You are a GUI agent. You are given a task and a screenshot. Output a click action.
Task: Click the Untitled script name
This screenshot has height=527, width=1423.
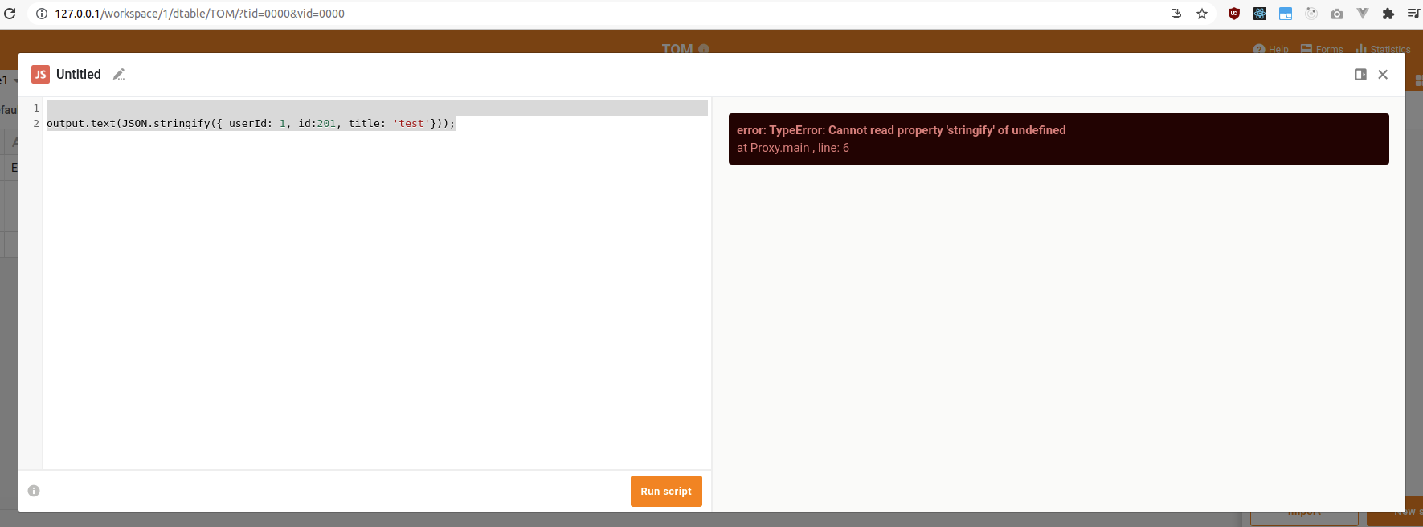pos(79,75)
